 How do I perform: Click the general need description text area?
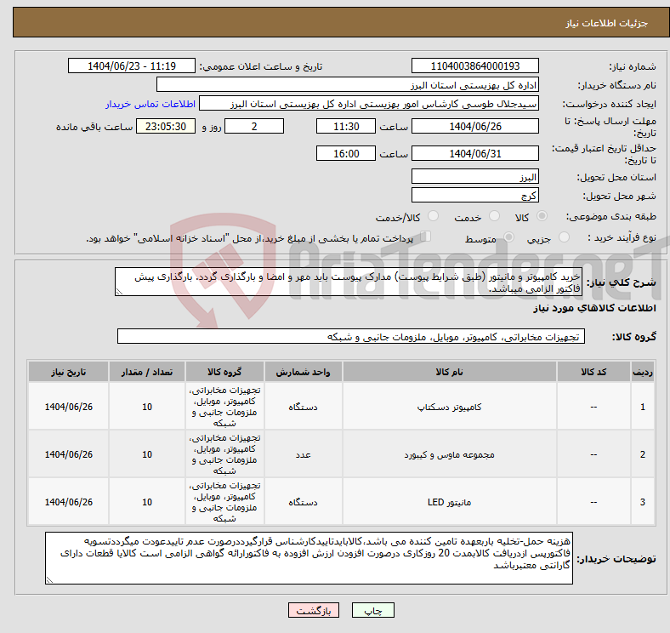click(349, 282)
